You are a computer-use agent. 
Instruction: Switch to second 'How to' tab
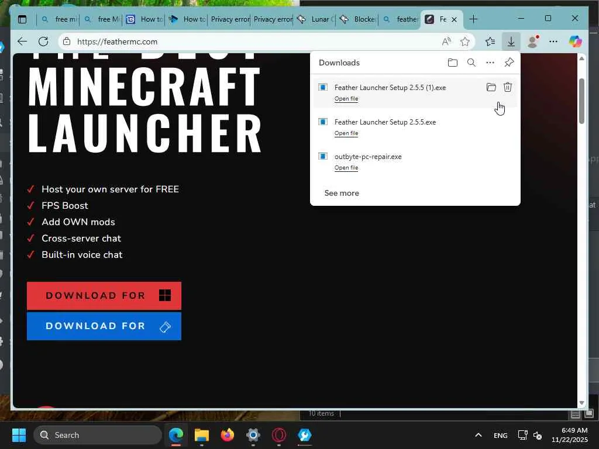(187, 19)
